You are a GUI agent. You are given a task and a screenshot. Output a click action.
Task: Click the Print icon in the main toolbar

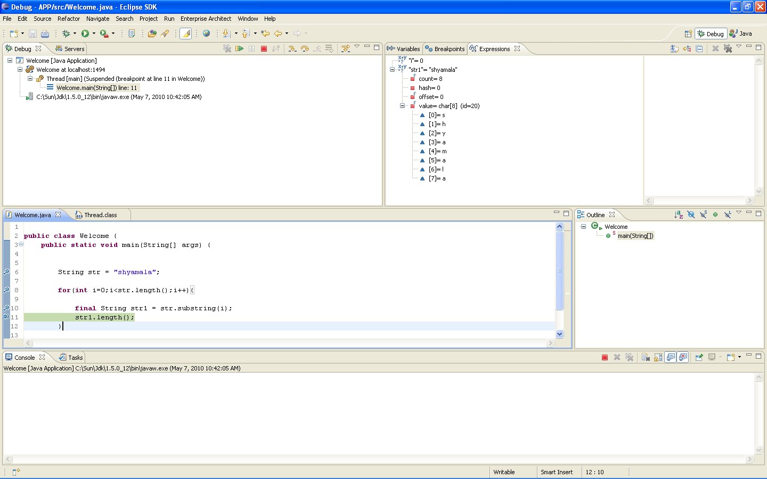click(45, 34)
